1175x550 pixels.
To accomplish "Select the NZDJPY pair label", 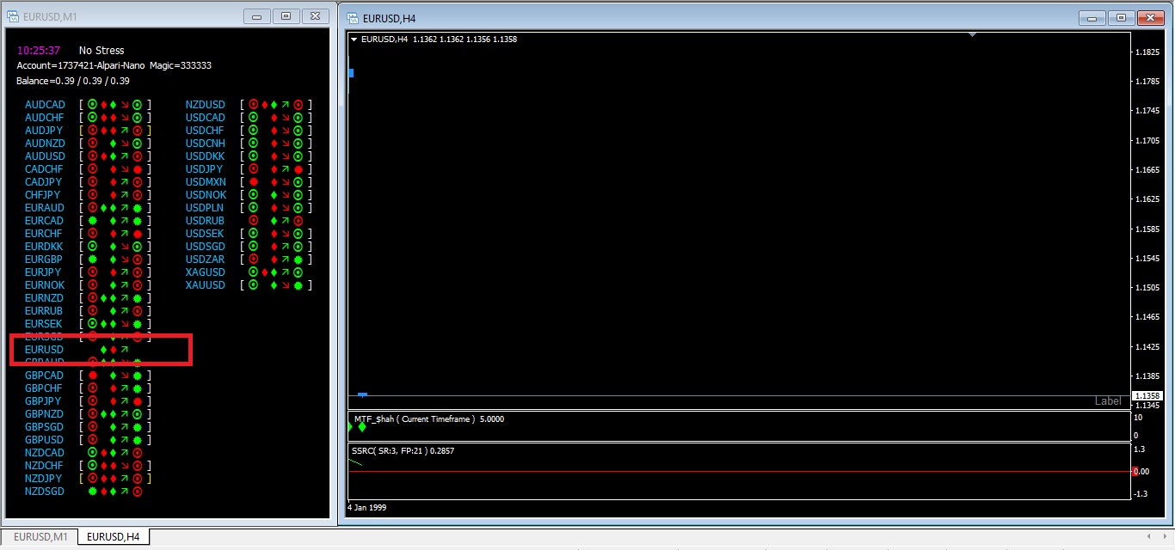I will [x=43, y=479].
